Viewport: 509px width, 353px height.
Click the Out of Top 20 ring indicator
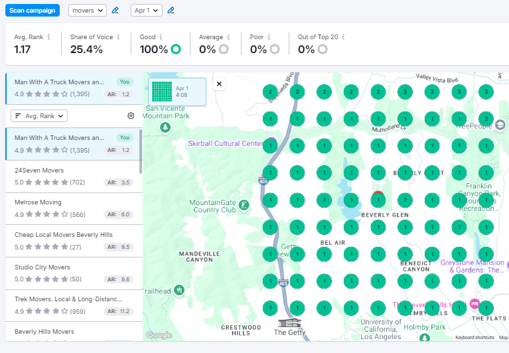click(x=323, y=49)
